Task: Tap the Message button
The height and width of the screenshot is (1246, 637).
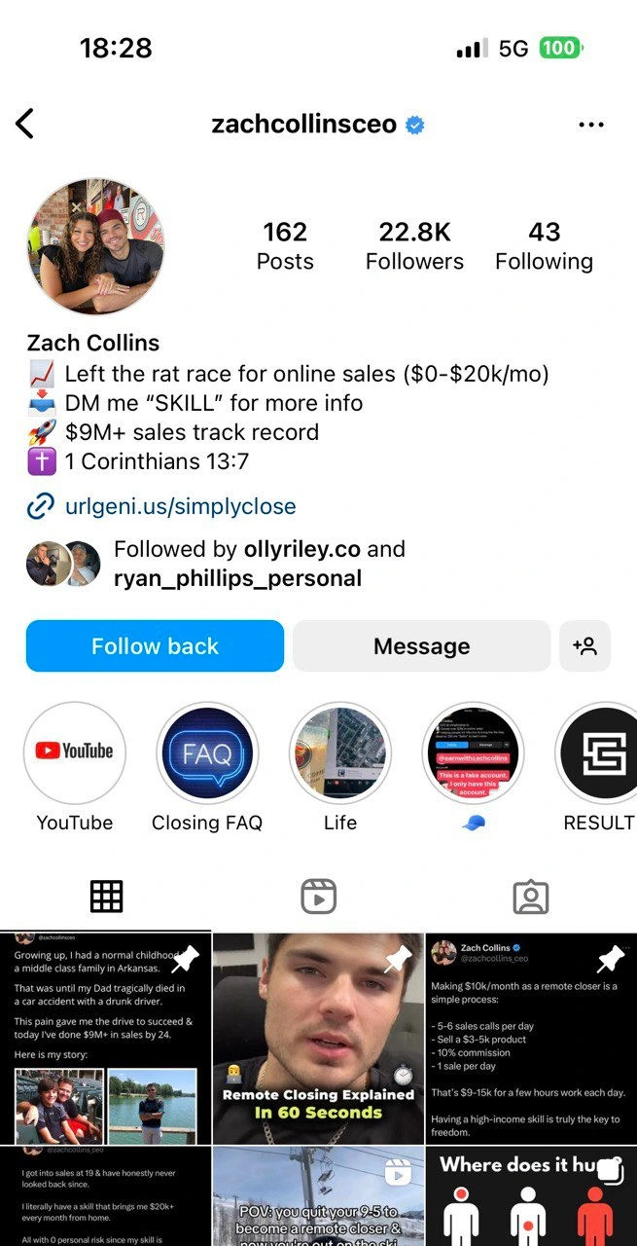Action: coord(421,646)
